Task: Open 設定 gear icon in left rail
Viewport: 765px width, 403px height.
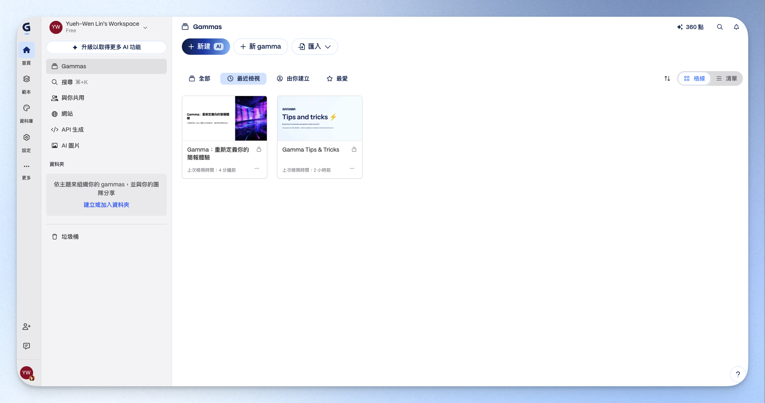Action: pyautogui.click(x=27, y=138)
